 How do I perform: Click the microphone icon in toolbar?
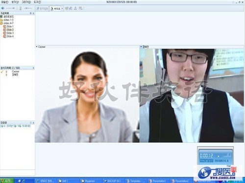(21, 8)
